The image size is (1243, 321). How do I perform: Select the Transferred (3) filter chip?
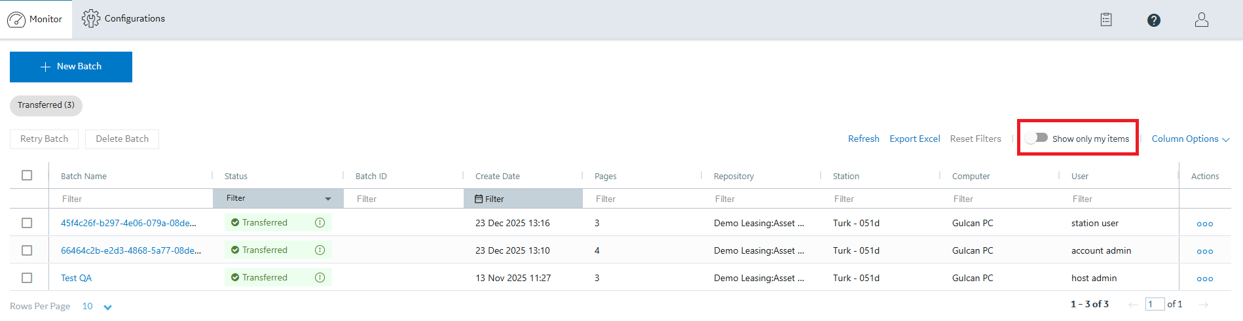tap(46, 105)
